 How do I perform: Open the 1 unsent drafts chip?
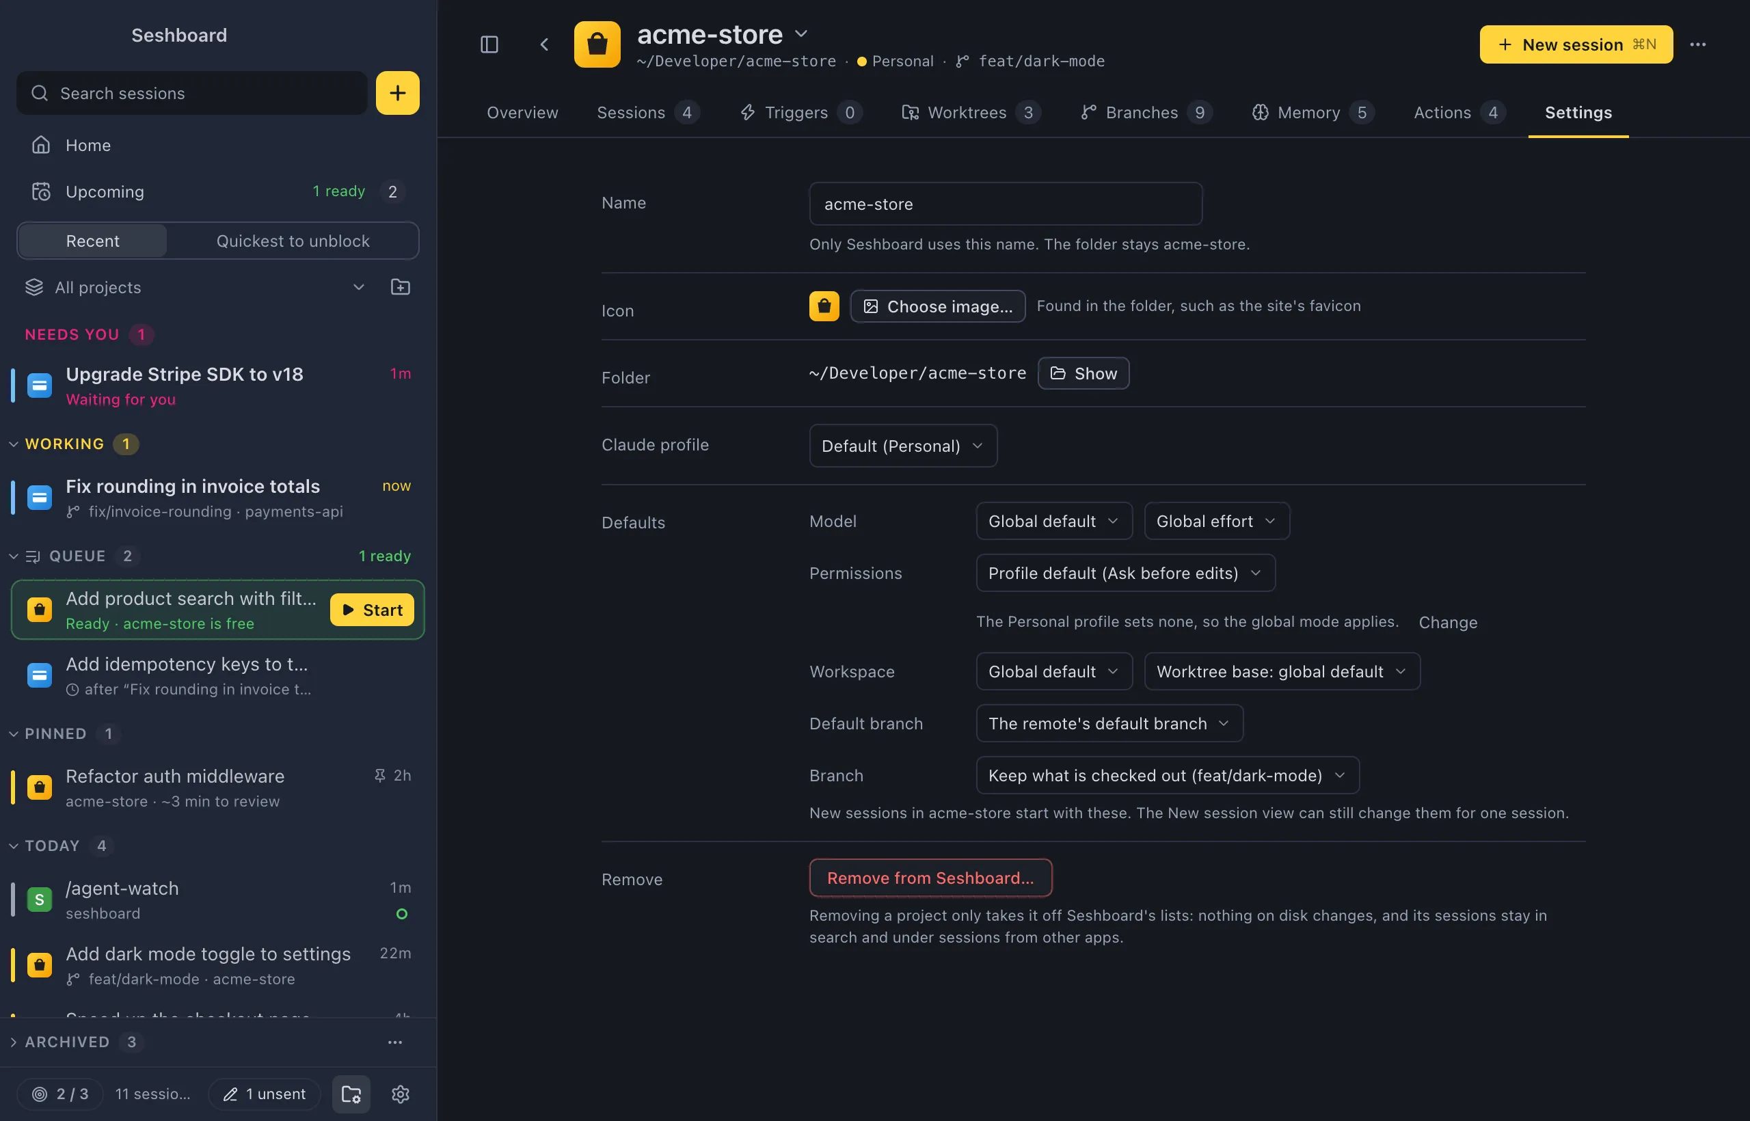tap(265, 1094)
